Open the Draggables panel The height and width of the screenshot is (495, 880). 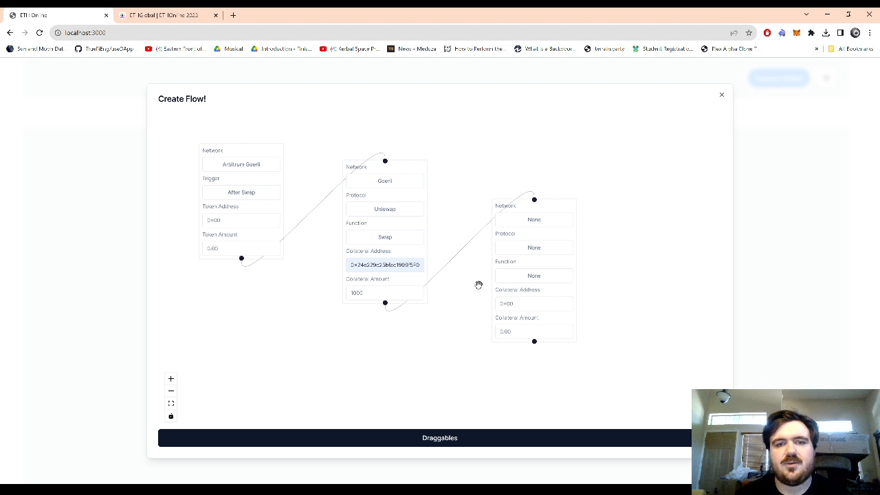440,438
